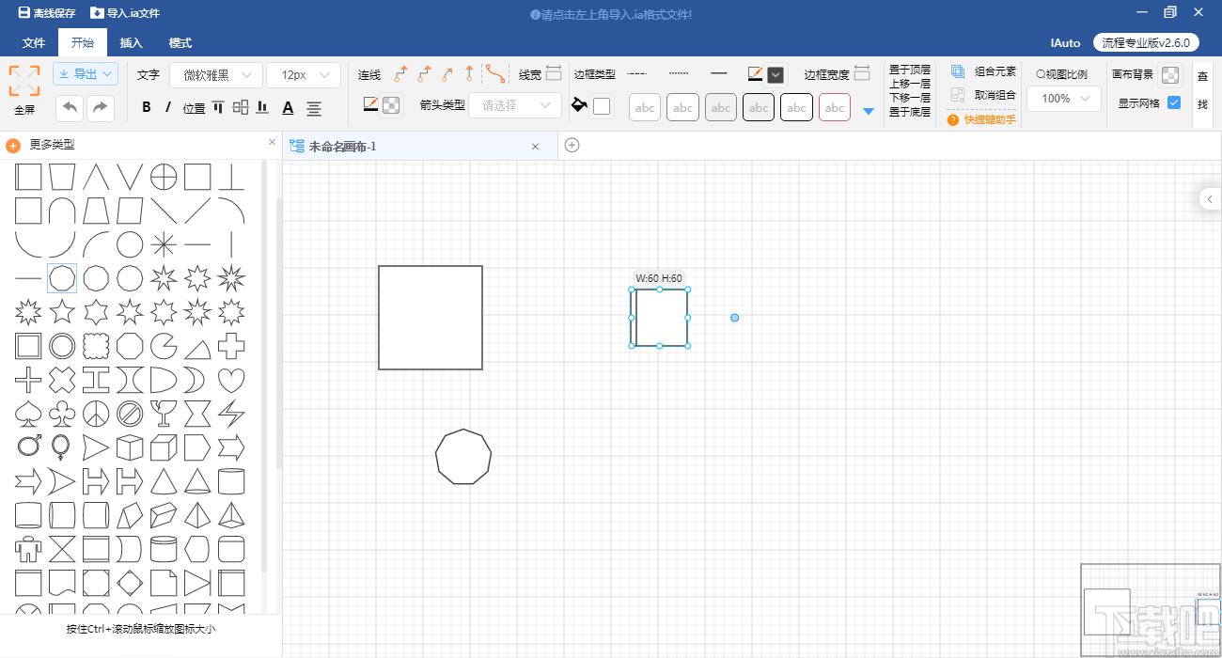Pick the spade card suit shape
Screen dimensions: 1222x658
28,414
